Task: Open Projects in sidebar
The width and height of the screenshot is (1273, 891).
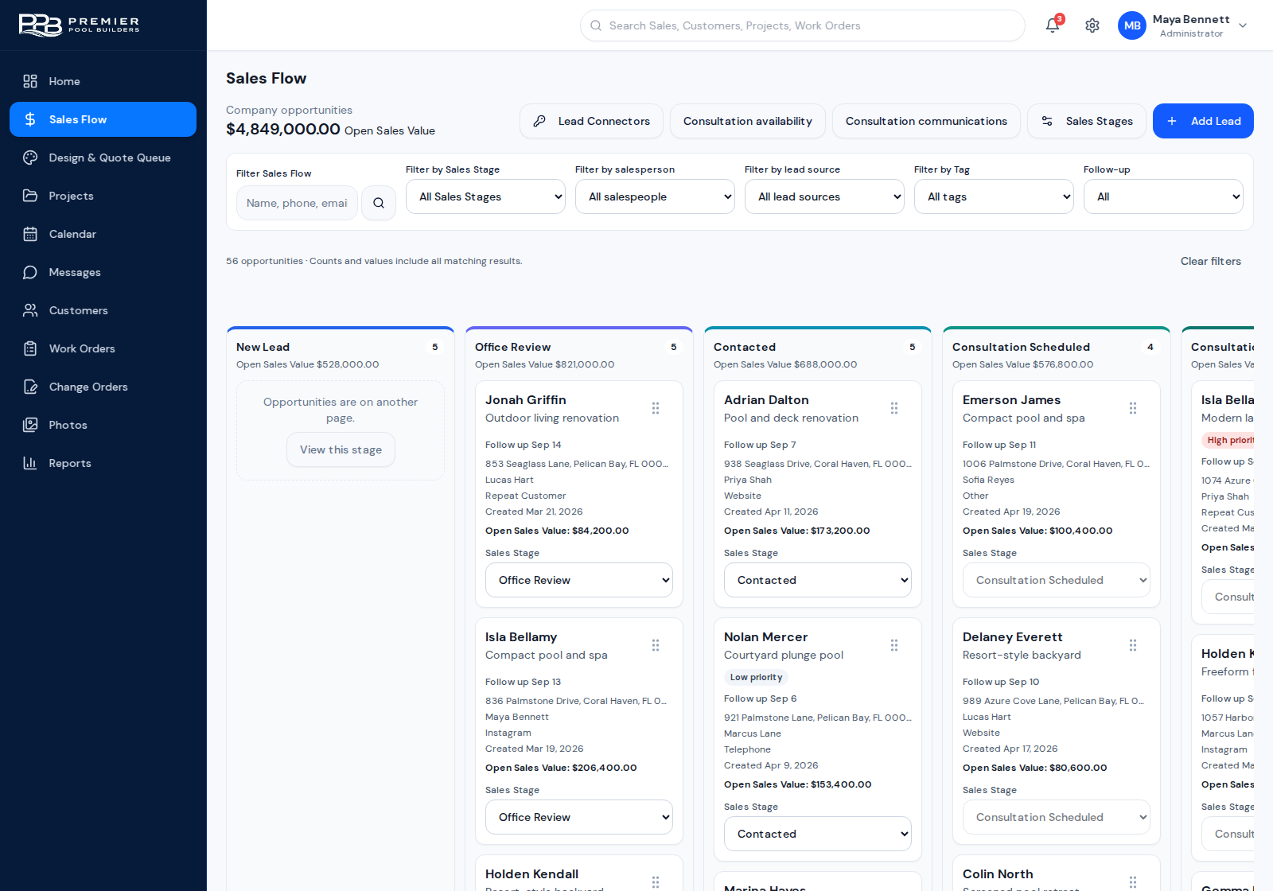Action: [103, 196]
